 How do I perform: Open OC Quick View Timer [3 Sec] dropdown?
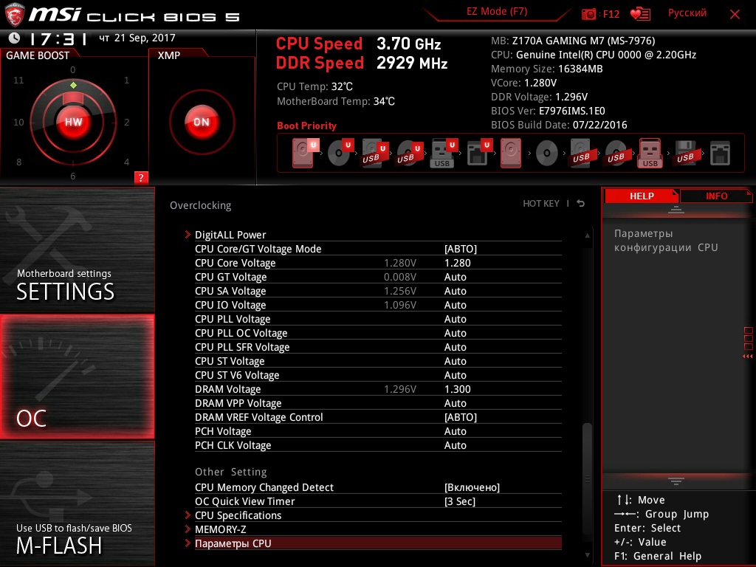460,501
